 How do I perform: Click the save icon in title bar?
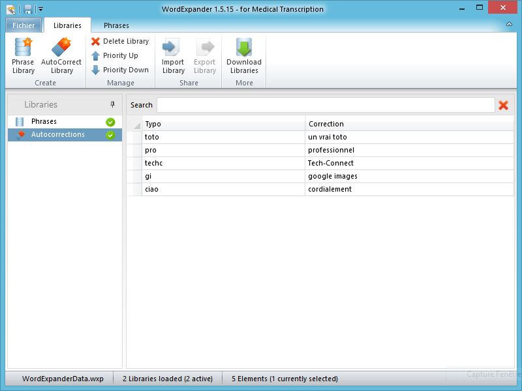[28, 9]
